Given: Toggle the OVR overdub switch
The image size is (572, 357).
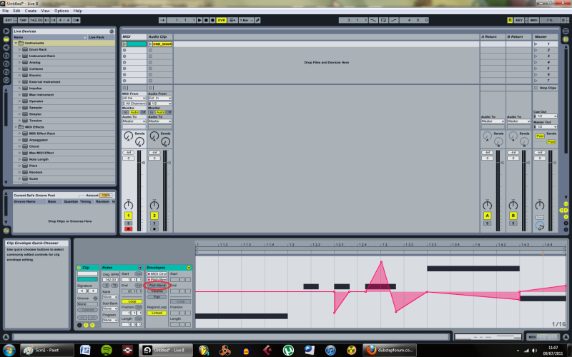Looking at the screenshot, I should [222, 20].
